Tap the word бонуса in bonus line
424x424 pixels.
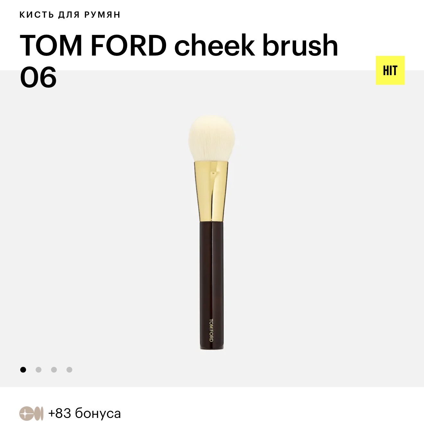(x=98, y=413)
